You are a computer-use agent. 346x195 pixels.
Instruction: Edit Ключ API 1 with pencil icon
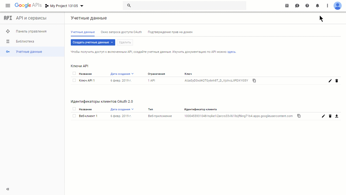click(x=330, y=81)
